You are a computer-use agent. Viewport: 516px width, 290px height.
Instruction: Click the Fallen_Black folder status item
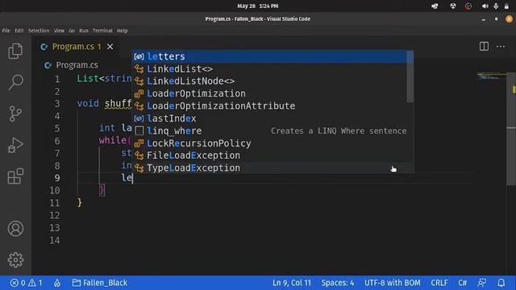click(x=100, y=283)
